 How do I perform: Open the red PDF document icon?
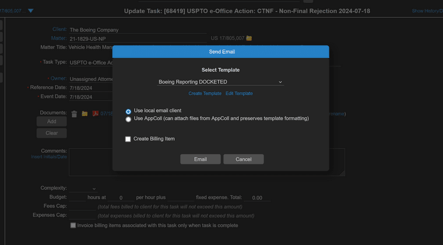[x=94, y=114]
